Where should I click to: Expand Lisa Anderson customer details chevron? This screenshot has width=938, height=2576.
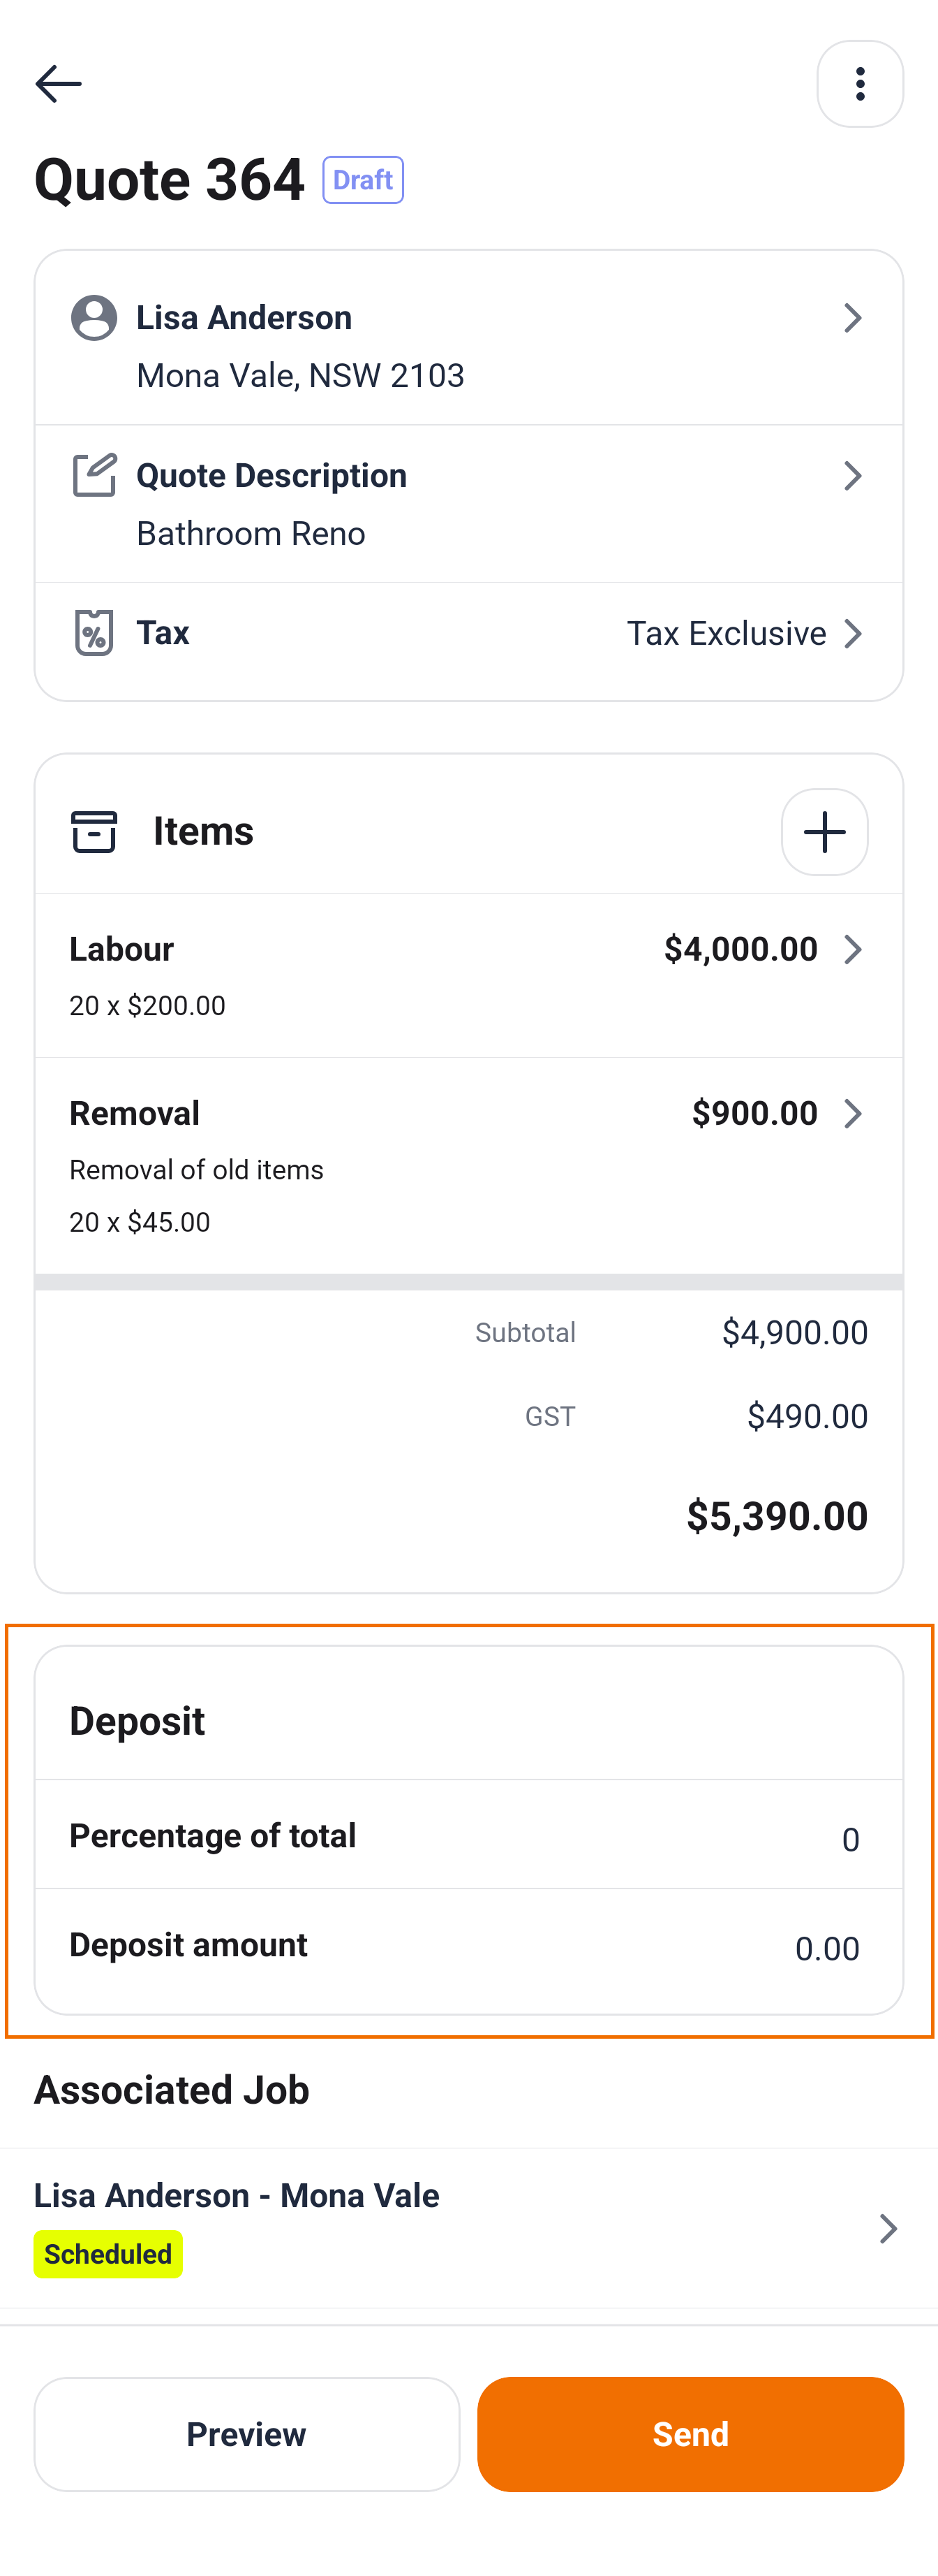click(852, 318)
